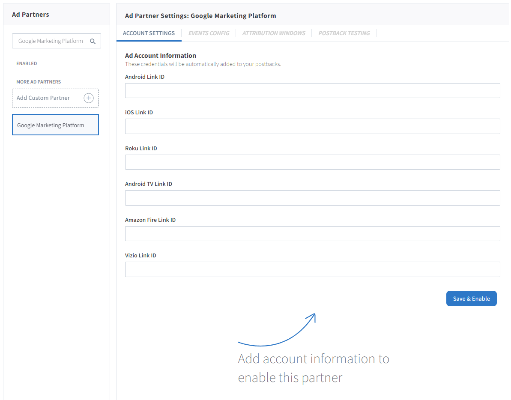This screenshot has width=511, height=400.
Task: Focus the Ad Partners search field
Action: [x=57, y=41]
